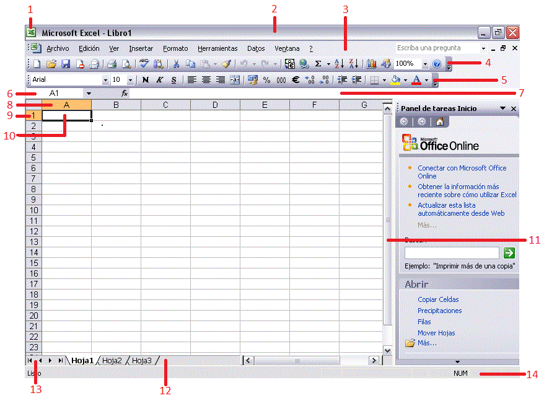This screenshot has width=544, height=398.
Task: Click Conectar con Microsoft Office Online link
Action: [x=462, y=172]
